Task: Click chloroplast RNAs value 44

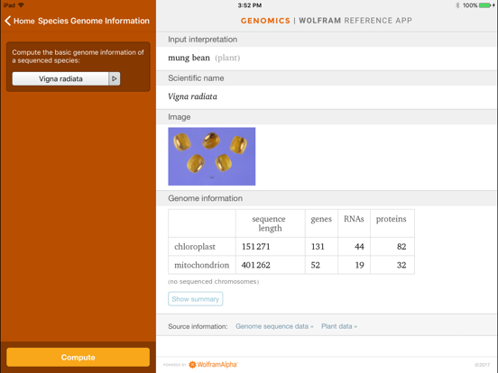Action: point(359,247)
